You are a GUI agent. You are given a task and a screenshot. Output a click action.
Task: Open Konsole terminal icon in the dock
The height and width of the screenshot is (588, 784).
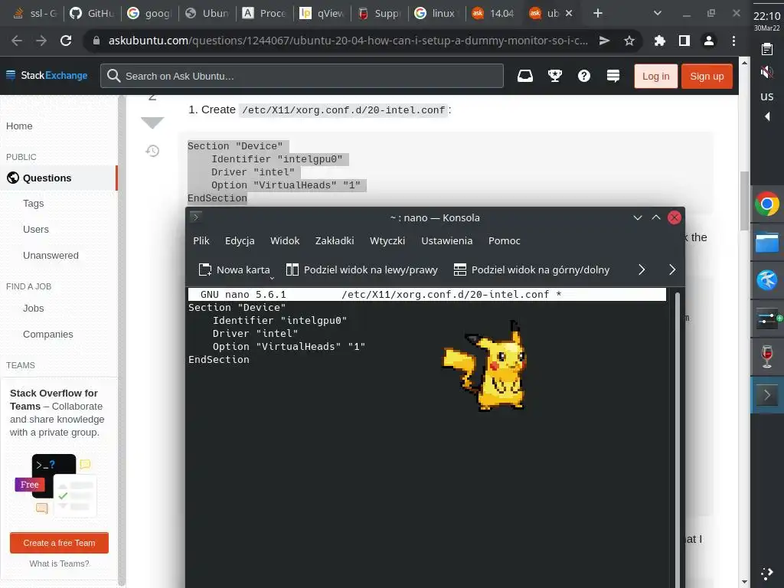767,395
